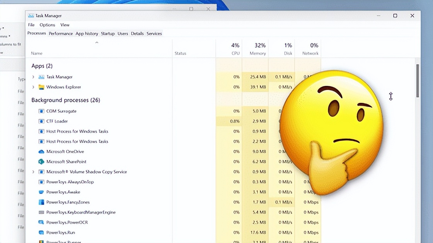Click the PowerToys.PowerOCR icon
Viewport: 433px width, 243px height.
[41, 222]
